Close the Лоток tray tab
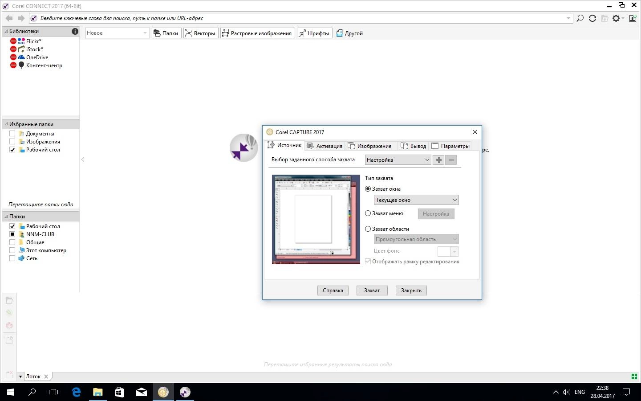Image resolution: width=641 pixels, height=401 pixels. (x=46, y=376)
